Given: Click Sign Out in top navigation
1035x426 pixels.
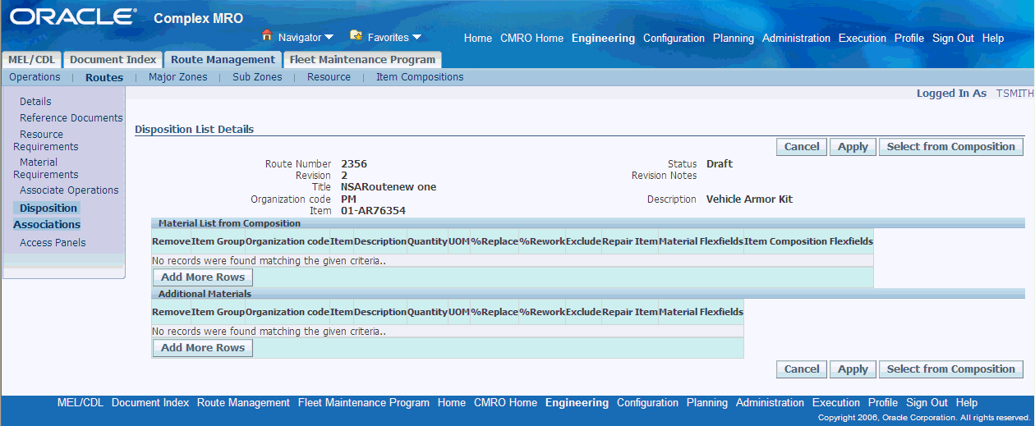Looking at the screenshot, I should click(953, 39).
